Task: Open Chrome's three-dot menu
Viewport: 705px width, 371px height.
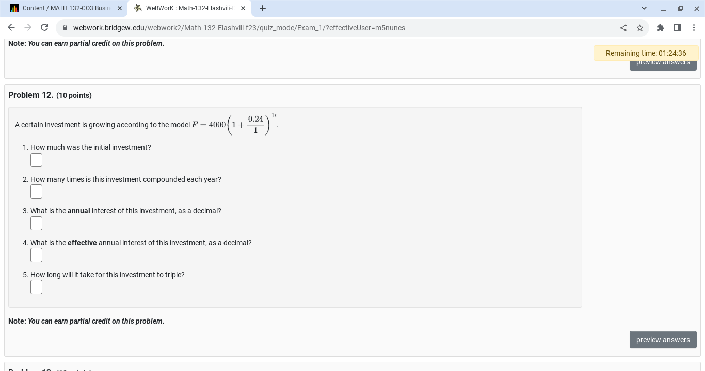Action: (x=694, y=28)
